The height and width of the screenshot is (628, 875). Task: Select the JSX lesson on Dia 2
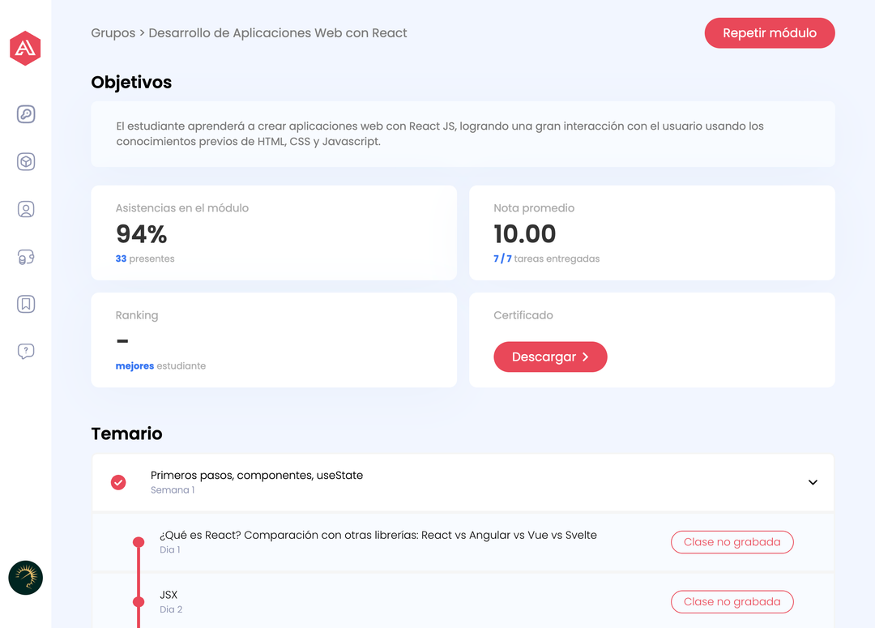[x=169, y=595]
